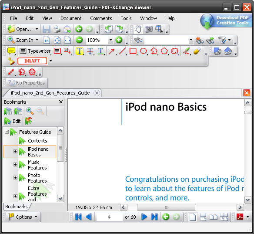
Task: Expand the iPod nano Basics bookmark
Action: tap(15, 151)
